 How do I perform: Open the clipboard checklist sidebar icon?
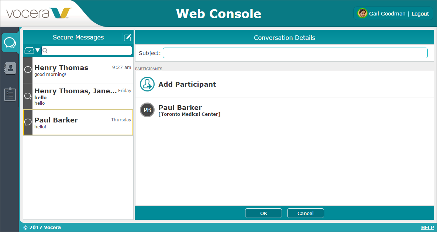[10, 94]
